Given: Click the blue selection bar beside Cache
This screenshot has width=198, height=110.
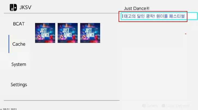Looking at the screenshot, I should point(9,44).
